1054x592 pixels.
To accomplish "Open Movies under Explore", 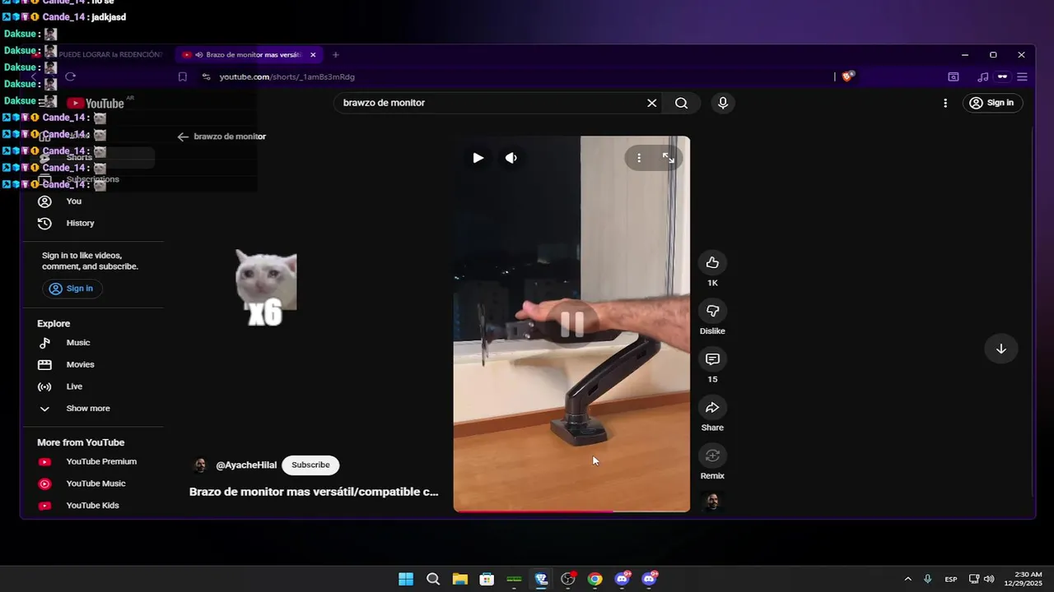I will tap(81, 365).
